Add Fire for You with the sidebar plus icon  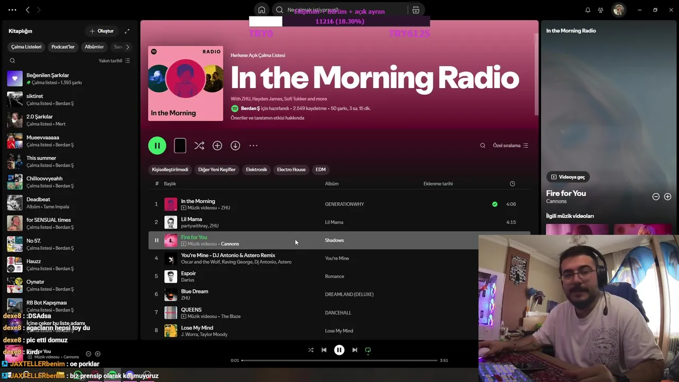[667, 196]
